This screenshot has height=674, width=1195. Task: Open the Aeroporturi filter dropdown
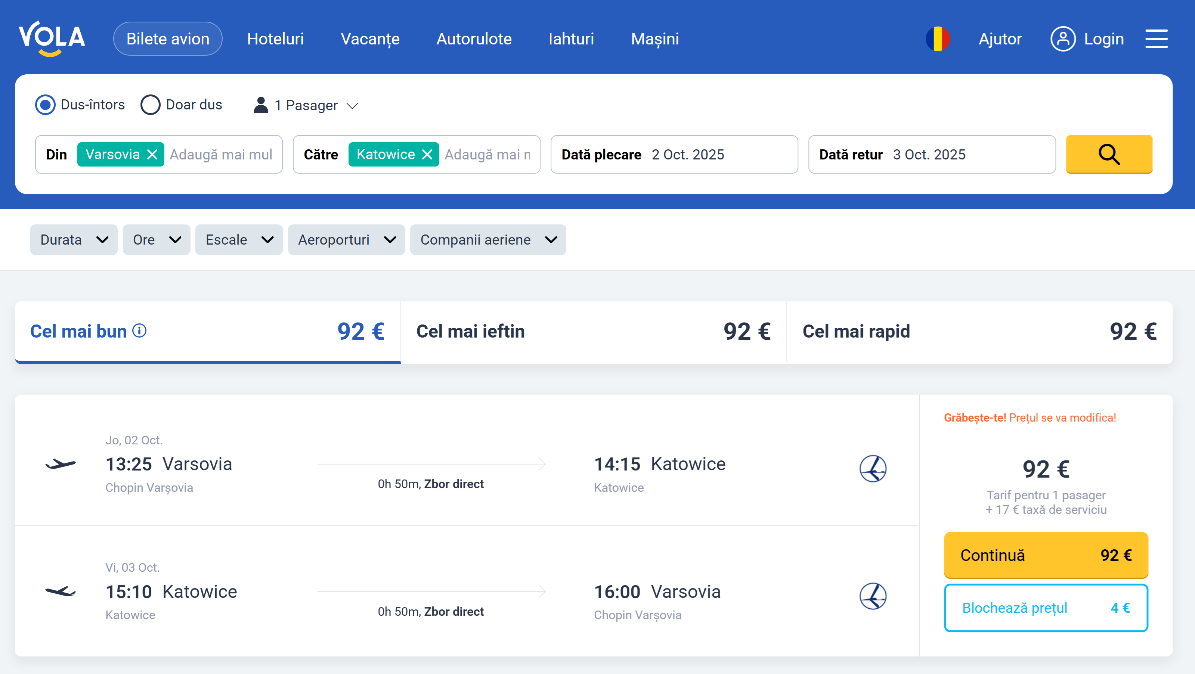click(346, 239)
